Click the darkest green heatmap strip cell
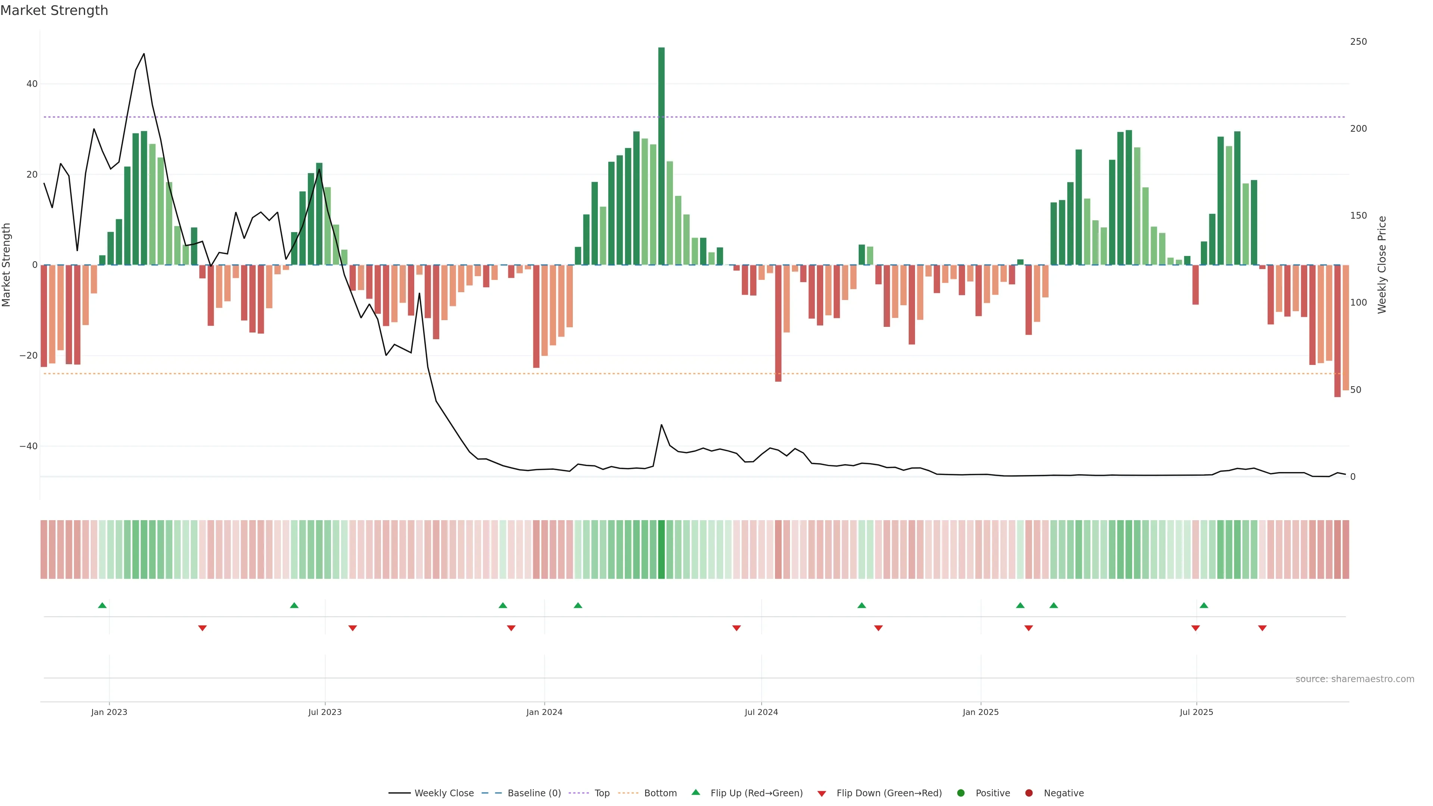This screenshot has width=1433, height=806. pos(661,550)
